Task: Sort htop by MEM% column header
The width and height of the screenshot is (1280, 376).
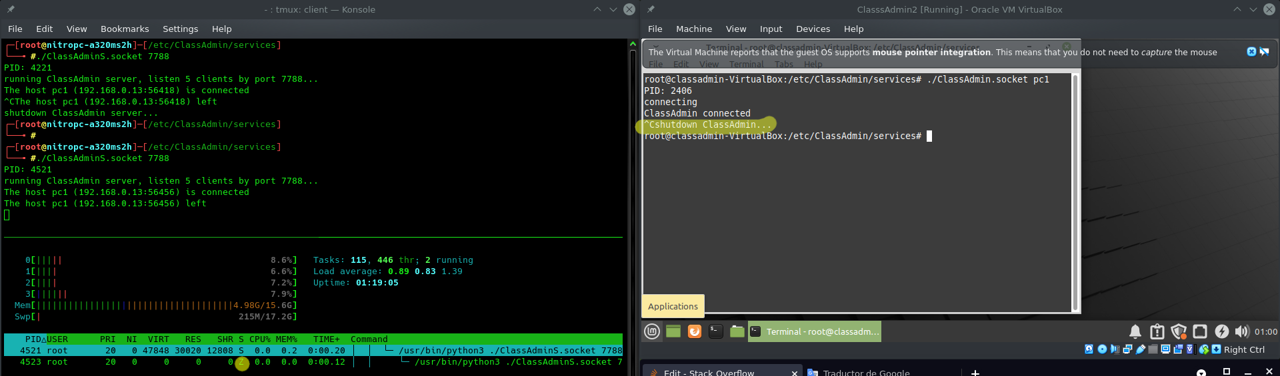Action: [x=287, y=339]
